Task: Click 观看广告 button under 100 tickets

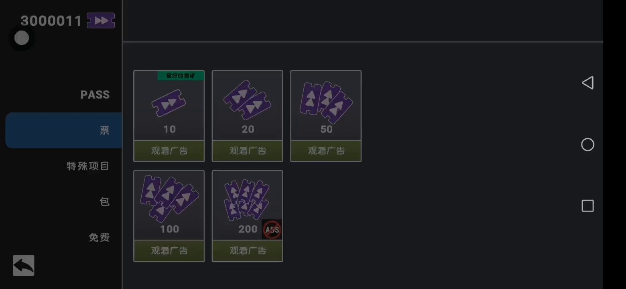Action: tap(169, 251)
